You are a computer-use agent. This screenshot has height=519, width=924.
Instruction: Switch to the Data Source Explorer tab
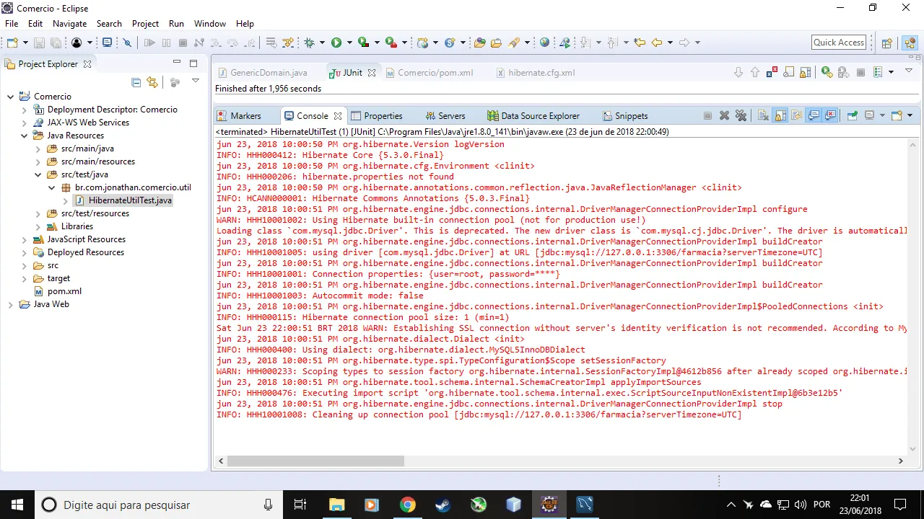[x=539, y=115]
